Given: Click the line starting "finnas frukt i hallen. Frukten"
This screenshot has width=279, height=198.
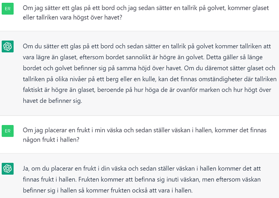Looking at the screenshot, I should tap(146, 179).
